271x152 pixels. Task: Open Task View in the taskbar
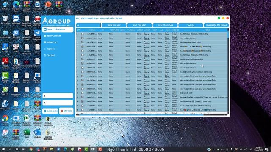[24, 149]
